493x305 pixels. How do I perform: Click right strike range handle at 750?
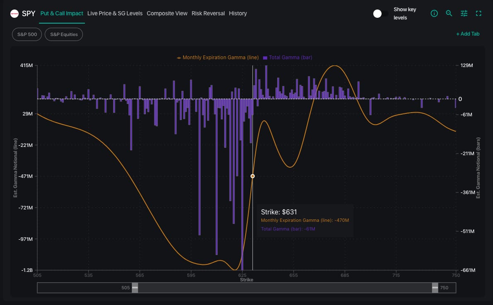coord(435,288)
